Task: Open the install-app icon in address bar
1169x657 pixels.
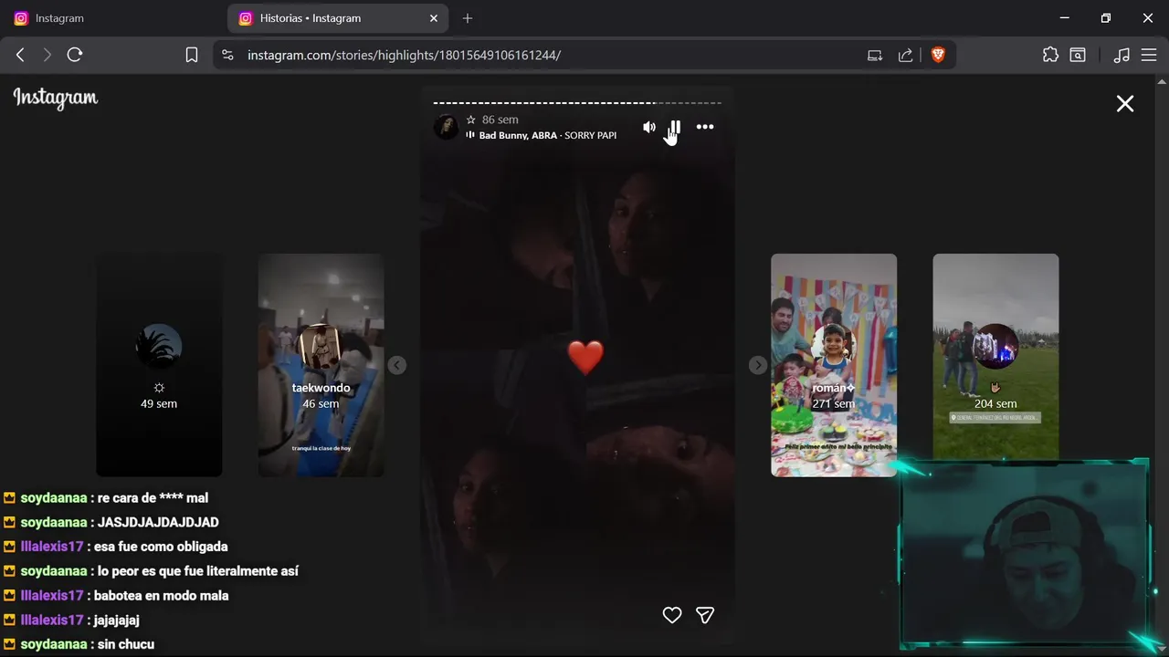Action: click(x=875, y=55)
